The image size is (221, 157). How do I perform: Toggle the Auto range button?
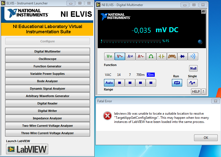tap(109, 83)
